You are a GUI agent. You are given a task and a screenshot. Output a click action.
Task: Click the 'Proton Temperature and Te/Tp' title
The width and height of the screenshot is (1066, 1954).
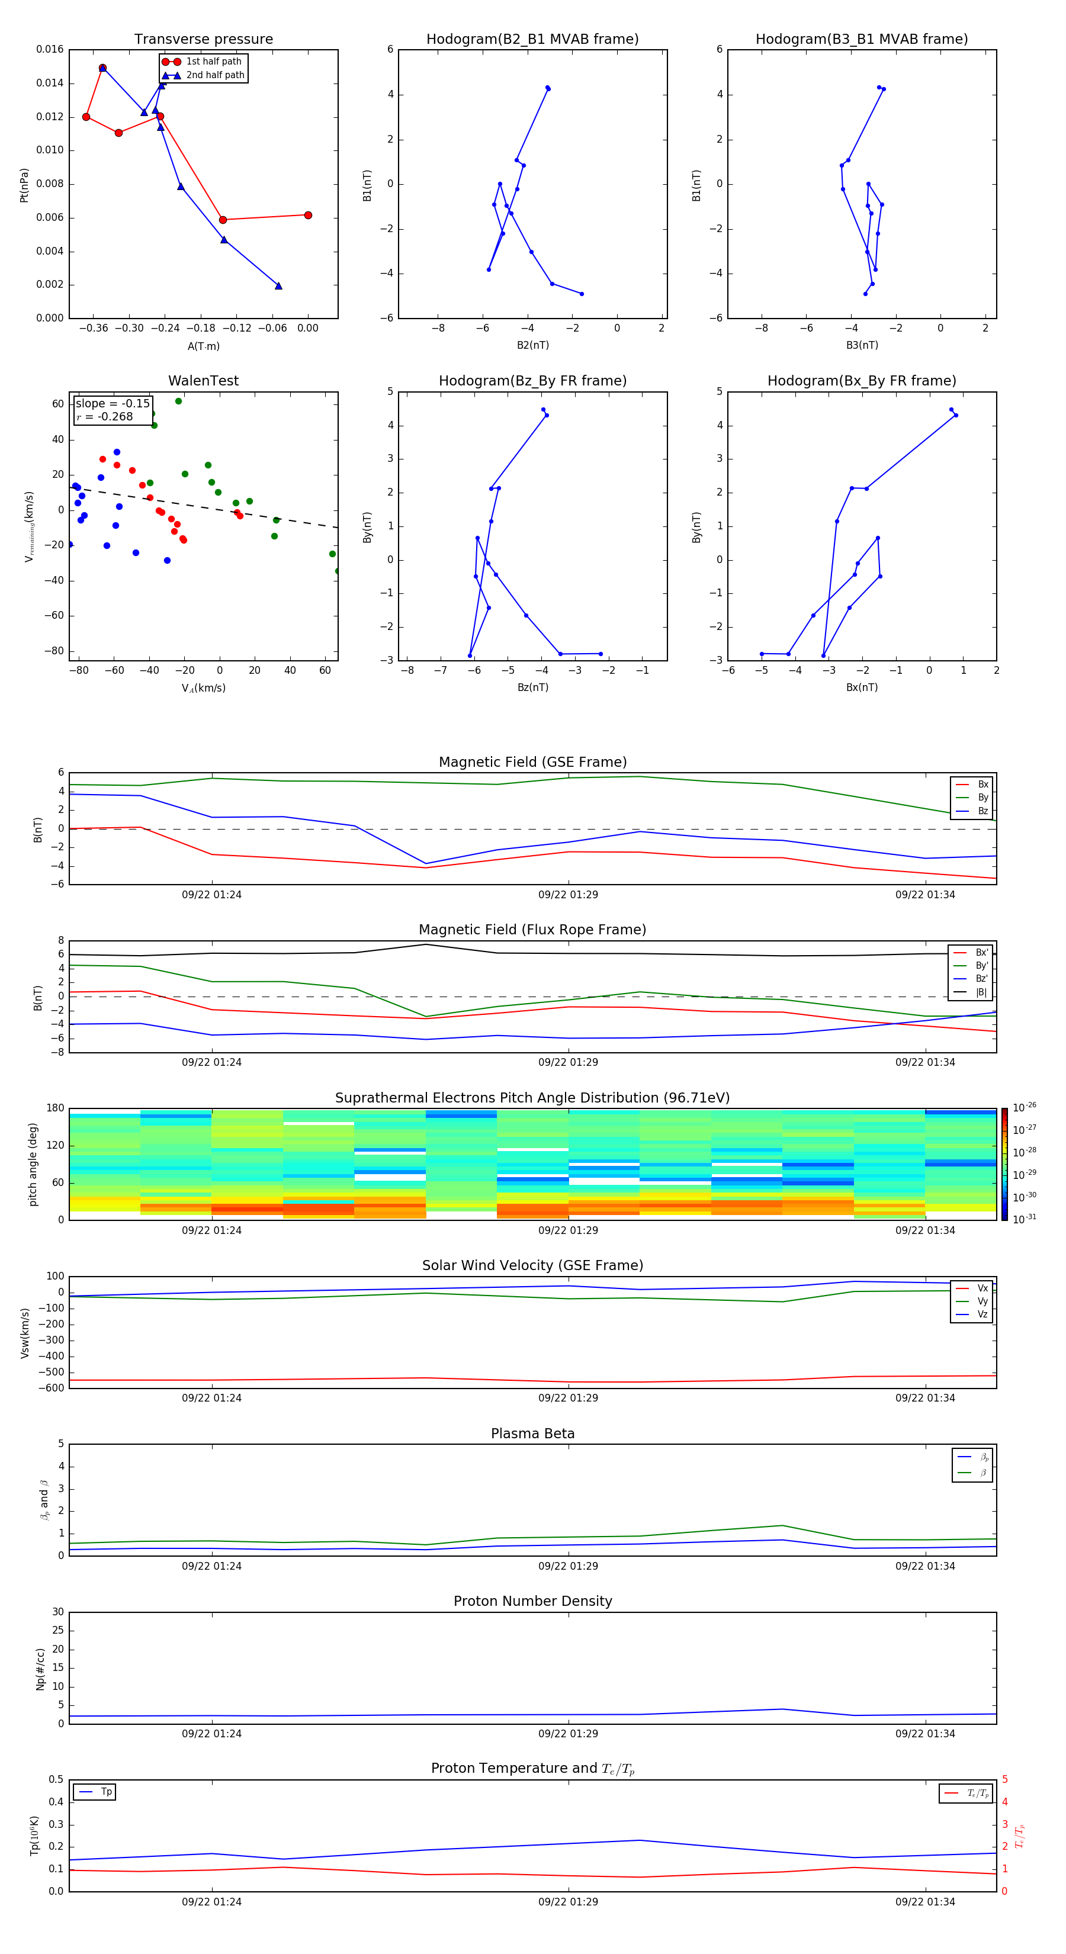pos(532,1769)
